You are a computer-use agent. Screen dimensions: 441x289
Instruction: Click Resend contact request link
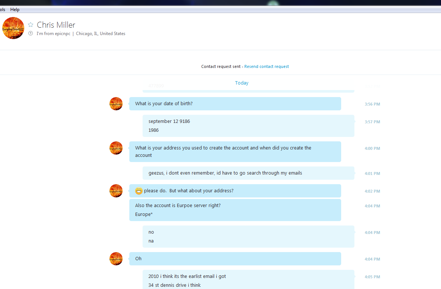tap(266, 66)
